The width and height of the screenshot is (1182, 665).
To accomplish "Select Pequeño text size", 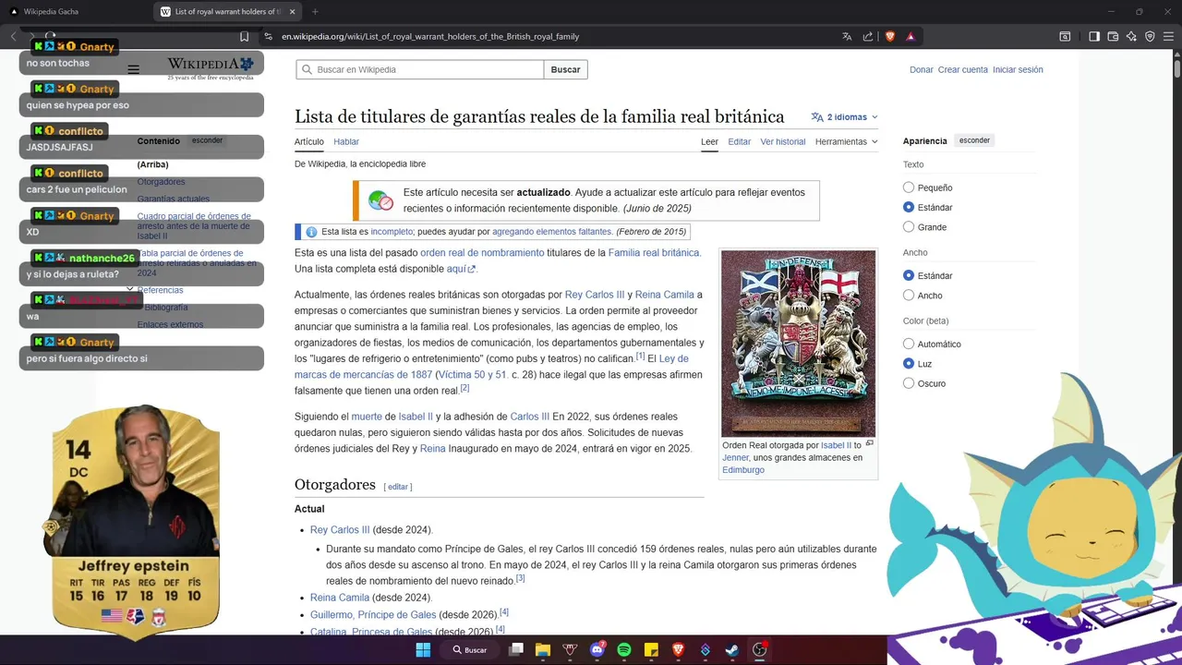I will tap(909, 187).
